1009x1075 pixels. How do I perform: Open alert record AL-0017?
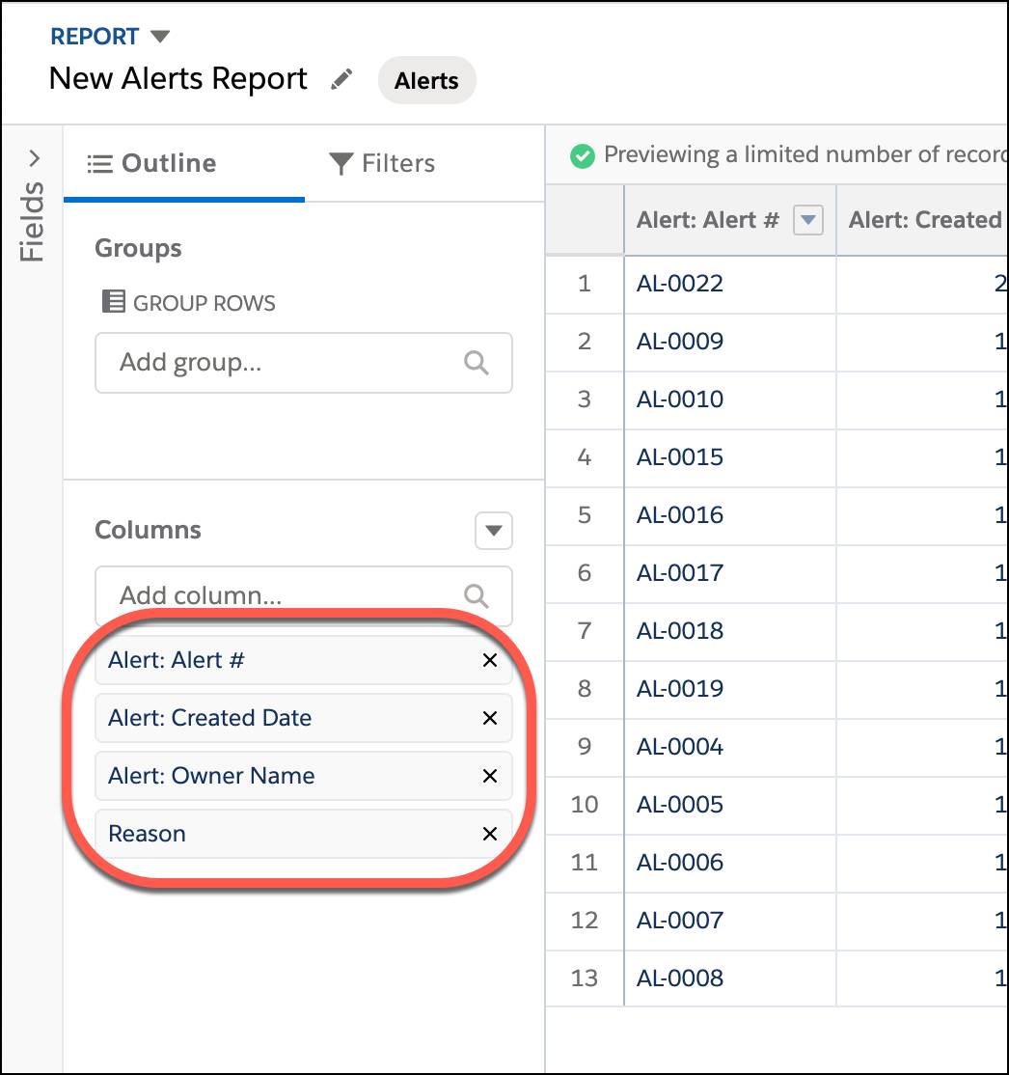pos(679,573)
